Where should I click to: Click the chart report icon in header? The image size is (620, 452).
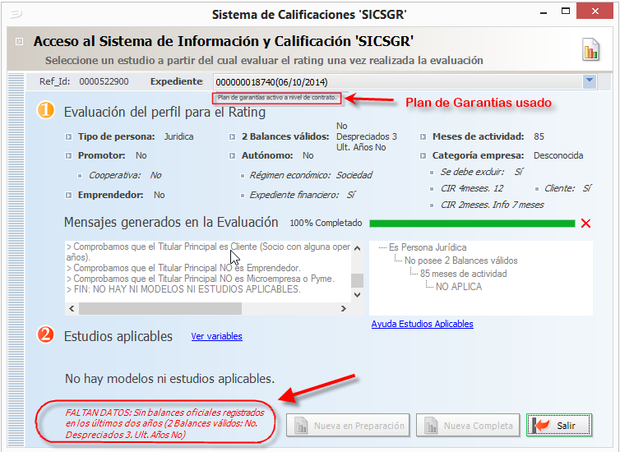(x=590, y=50)
